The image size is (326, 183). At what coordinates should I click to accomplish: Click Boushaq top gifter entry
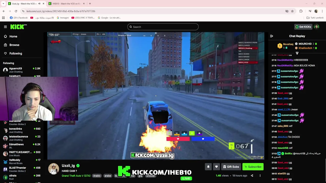tap(286, 46)
